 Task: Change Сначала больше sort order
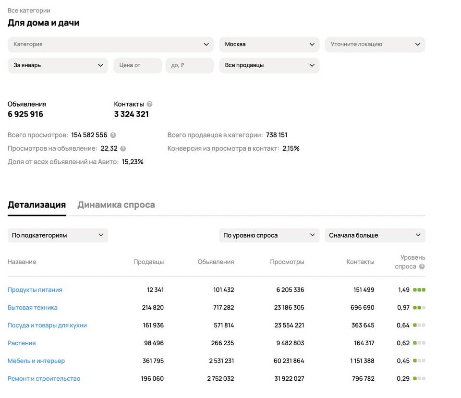tap(375, 235)
